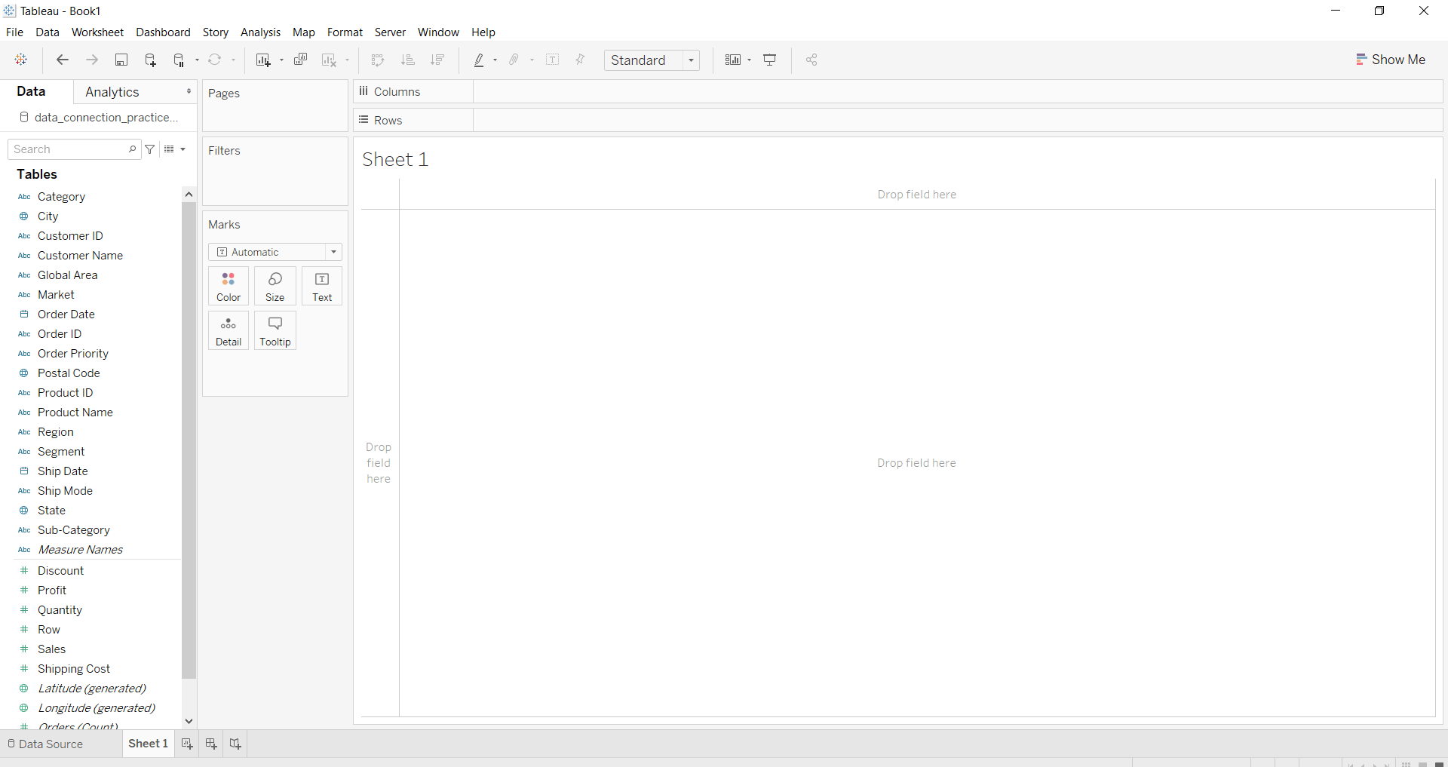1448x767 pixels.
Task: Open the Analysis menu
Action: point(260,32)
